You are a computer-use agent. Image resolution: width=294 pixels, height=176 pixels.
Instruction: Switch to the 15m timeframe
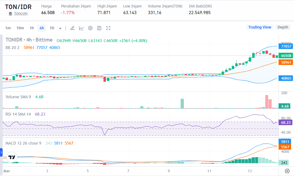point(20,28)
